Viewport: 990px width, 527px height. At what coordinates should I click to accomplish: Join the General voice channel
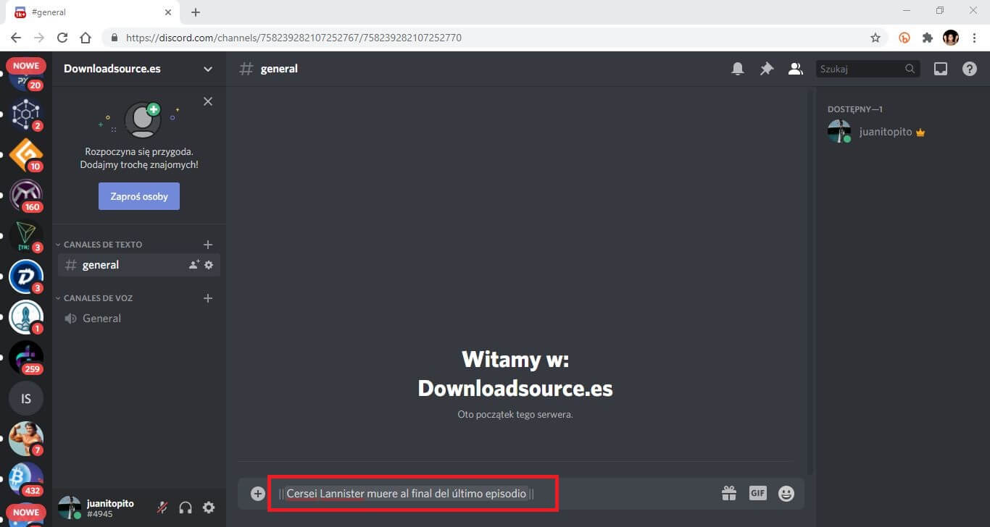click(x=139, y=319)
